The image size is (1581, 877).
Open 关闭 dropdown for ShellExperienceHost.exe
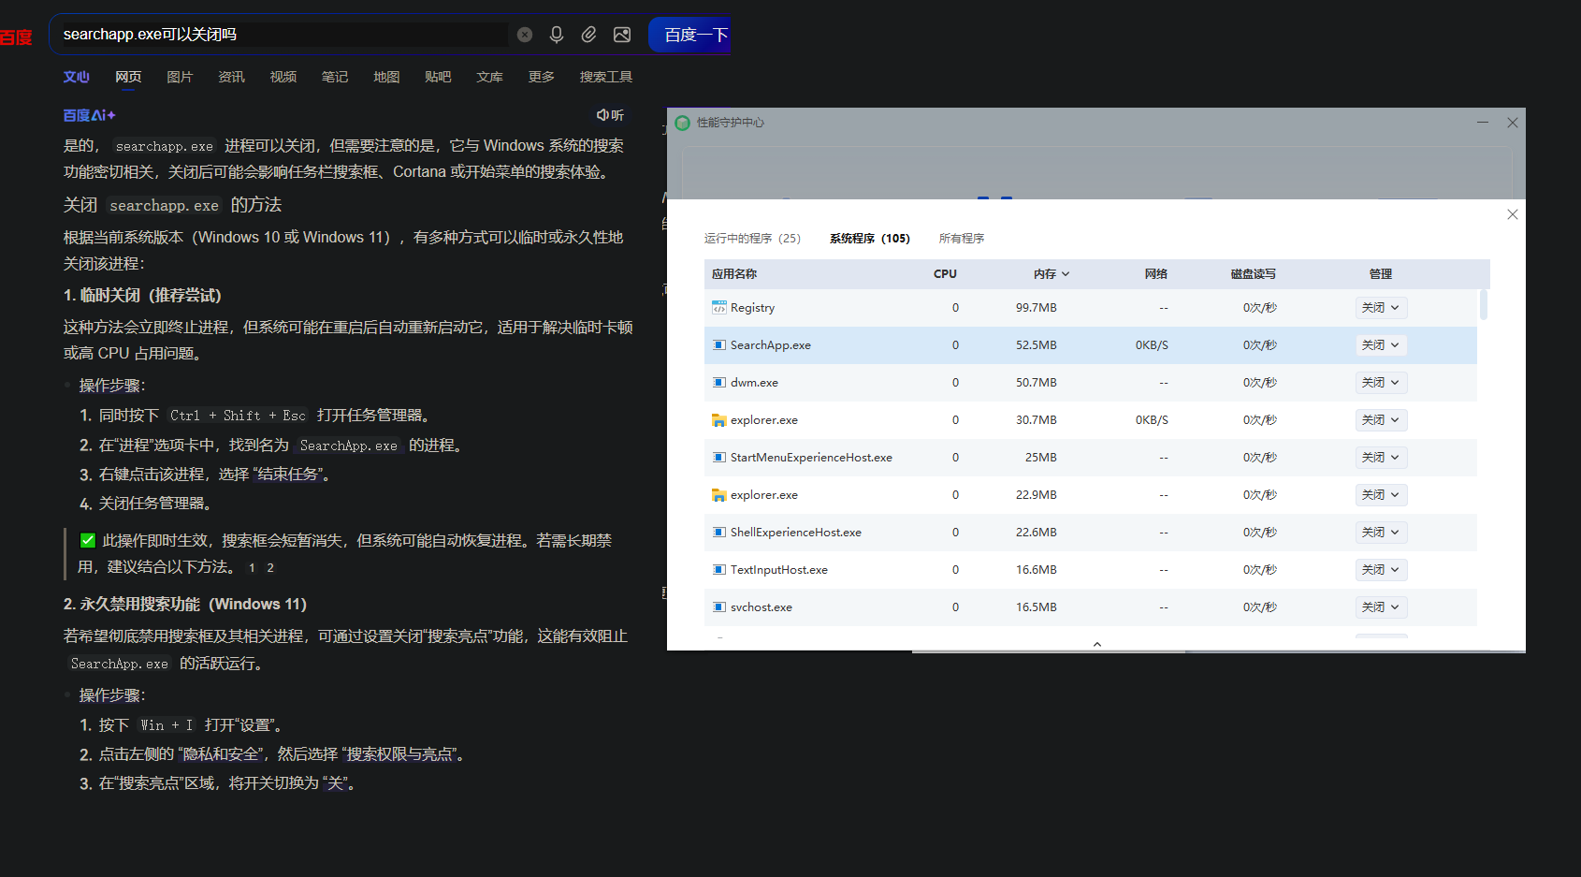[1381, 532]
